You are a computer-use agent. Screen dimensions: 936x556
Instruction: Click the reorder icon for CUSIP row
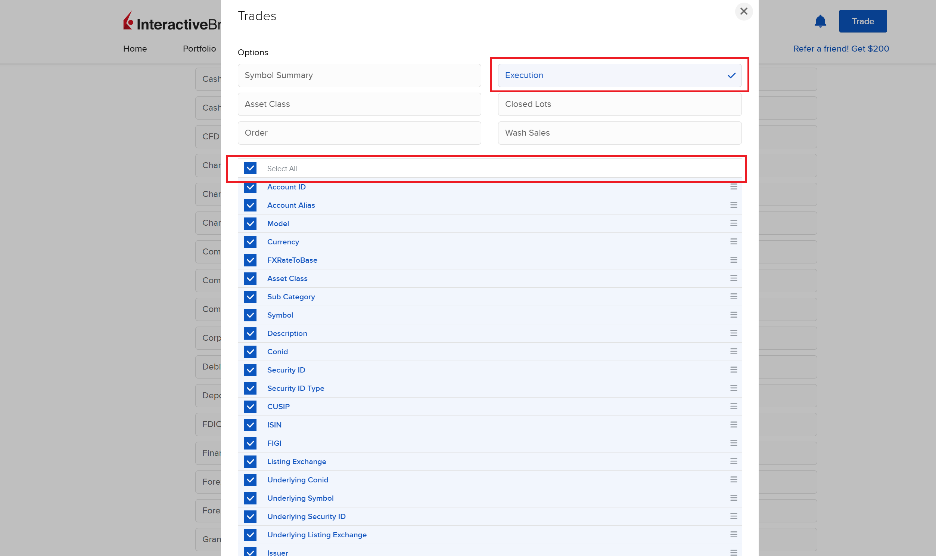[x=733, y=406]
